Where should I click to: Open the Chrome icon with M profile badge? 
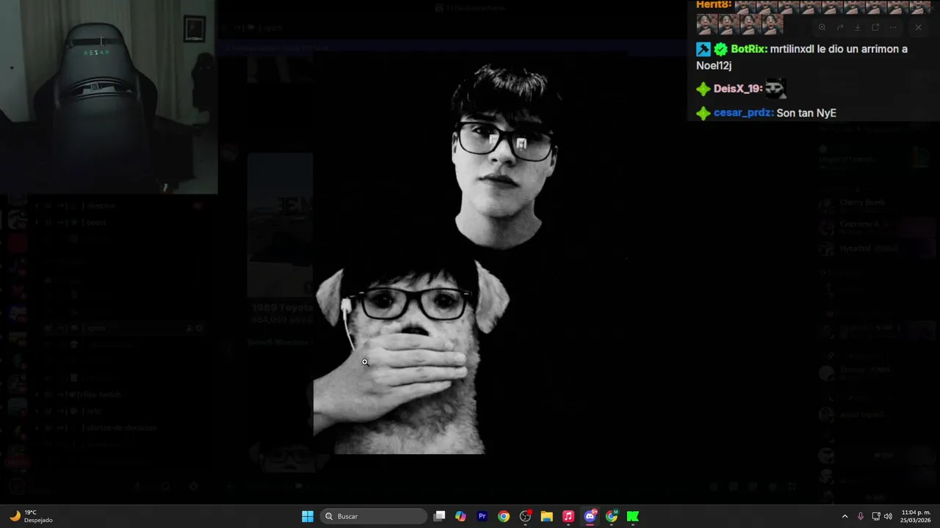tap(611, 516)
